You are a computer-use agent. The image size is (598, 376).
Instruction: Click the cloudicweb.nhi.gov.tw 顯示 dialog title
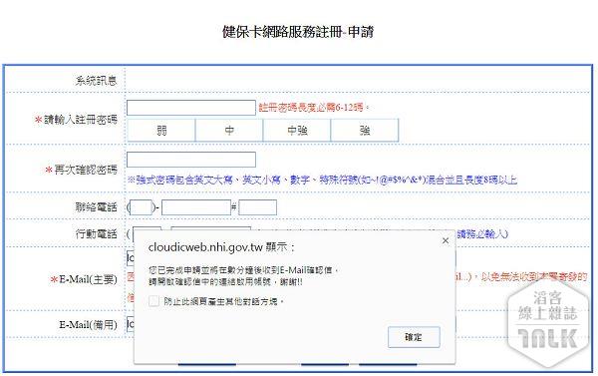pos(221,247)
